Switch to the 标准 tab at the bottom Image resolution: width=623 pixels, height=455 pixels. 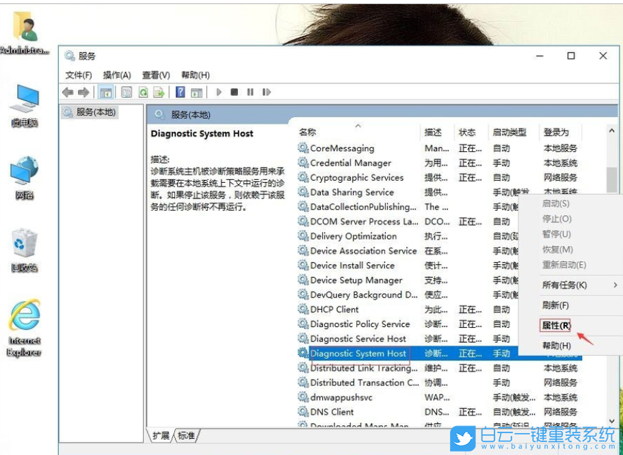186,435
